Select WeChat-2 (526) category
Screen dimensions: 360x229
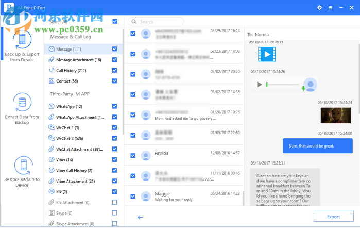[x=84, y=138]
